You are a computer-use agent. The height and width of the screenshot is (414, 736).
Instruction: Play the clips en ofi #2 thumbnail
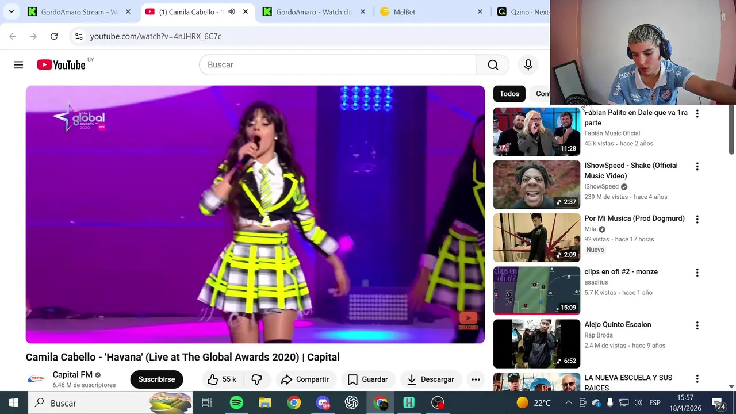pyautogui.click(x=536, y=290)
